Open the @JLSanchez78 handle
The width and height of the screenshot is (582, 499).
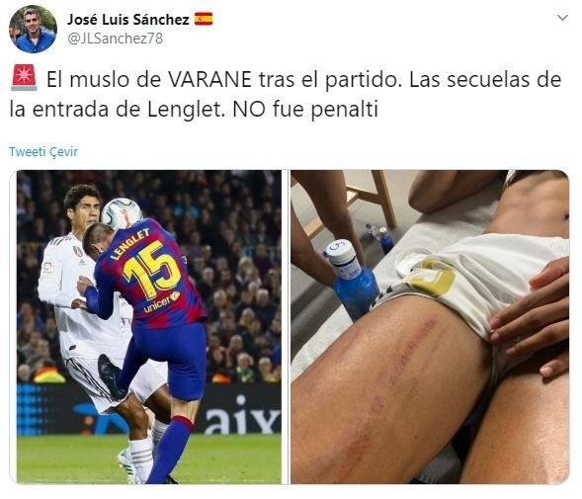click(115, 39)
